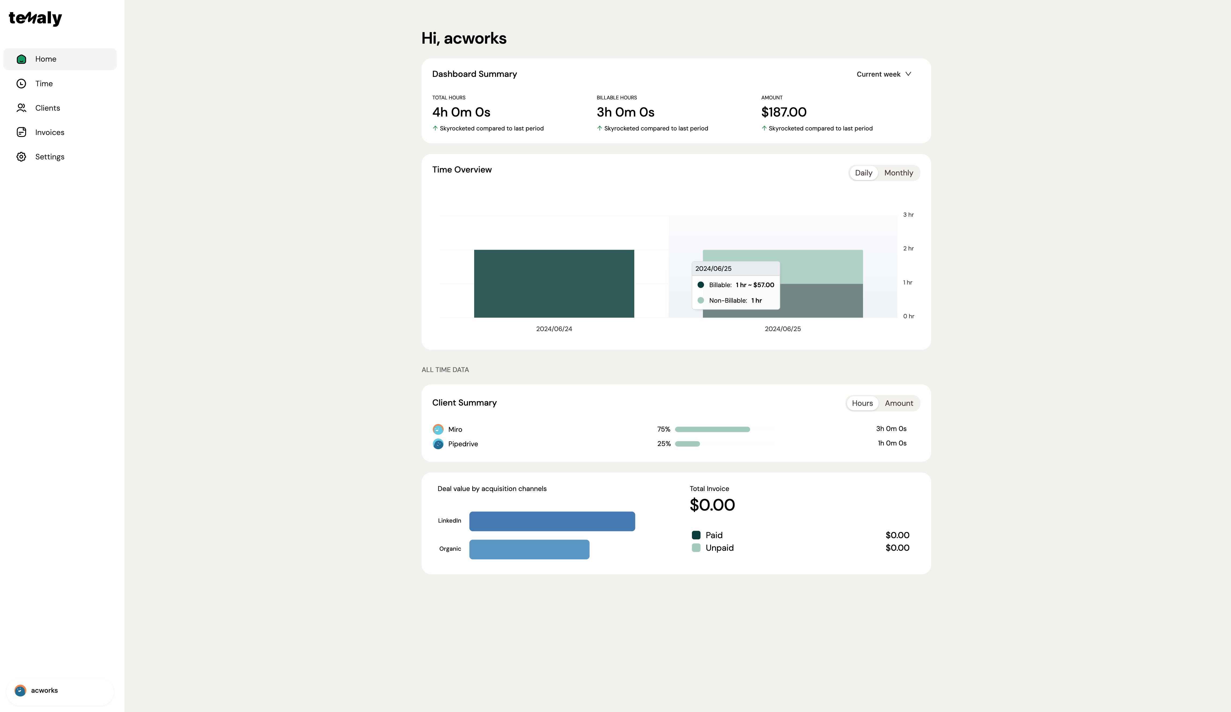Screen dimensions: 1231x712
Task: Select the Home icon in sidebar
Action: 21,59
